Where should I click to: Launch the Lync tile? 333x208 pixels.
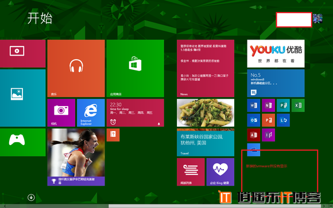coord(283,120)
